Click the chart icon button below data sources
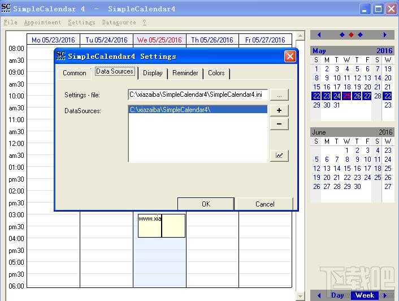 pos(279,156)
